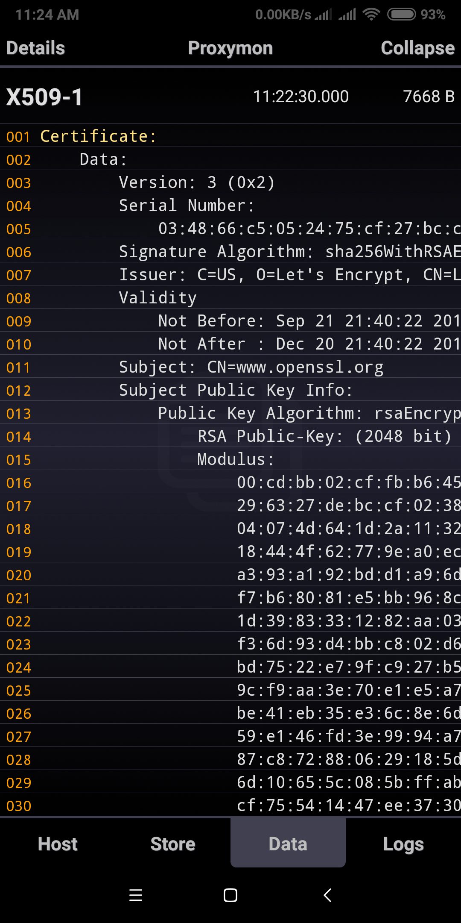Open recent apps menu icon

pos(136,895)
